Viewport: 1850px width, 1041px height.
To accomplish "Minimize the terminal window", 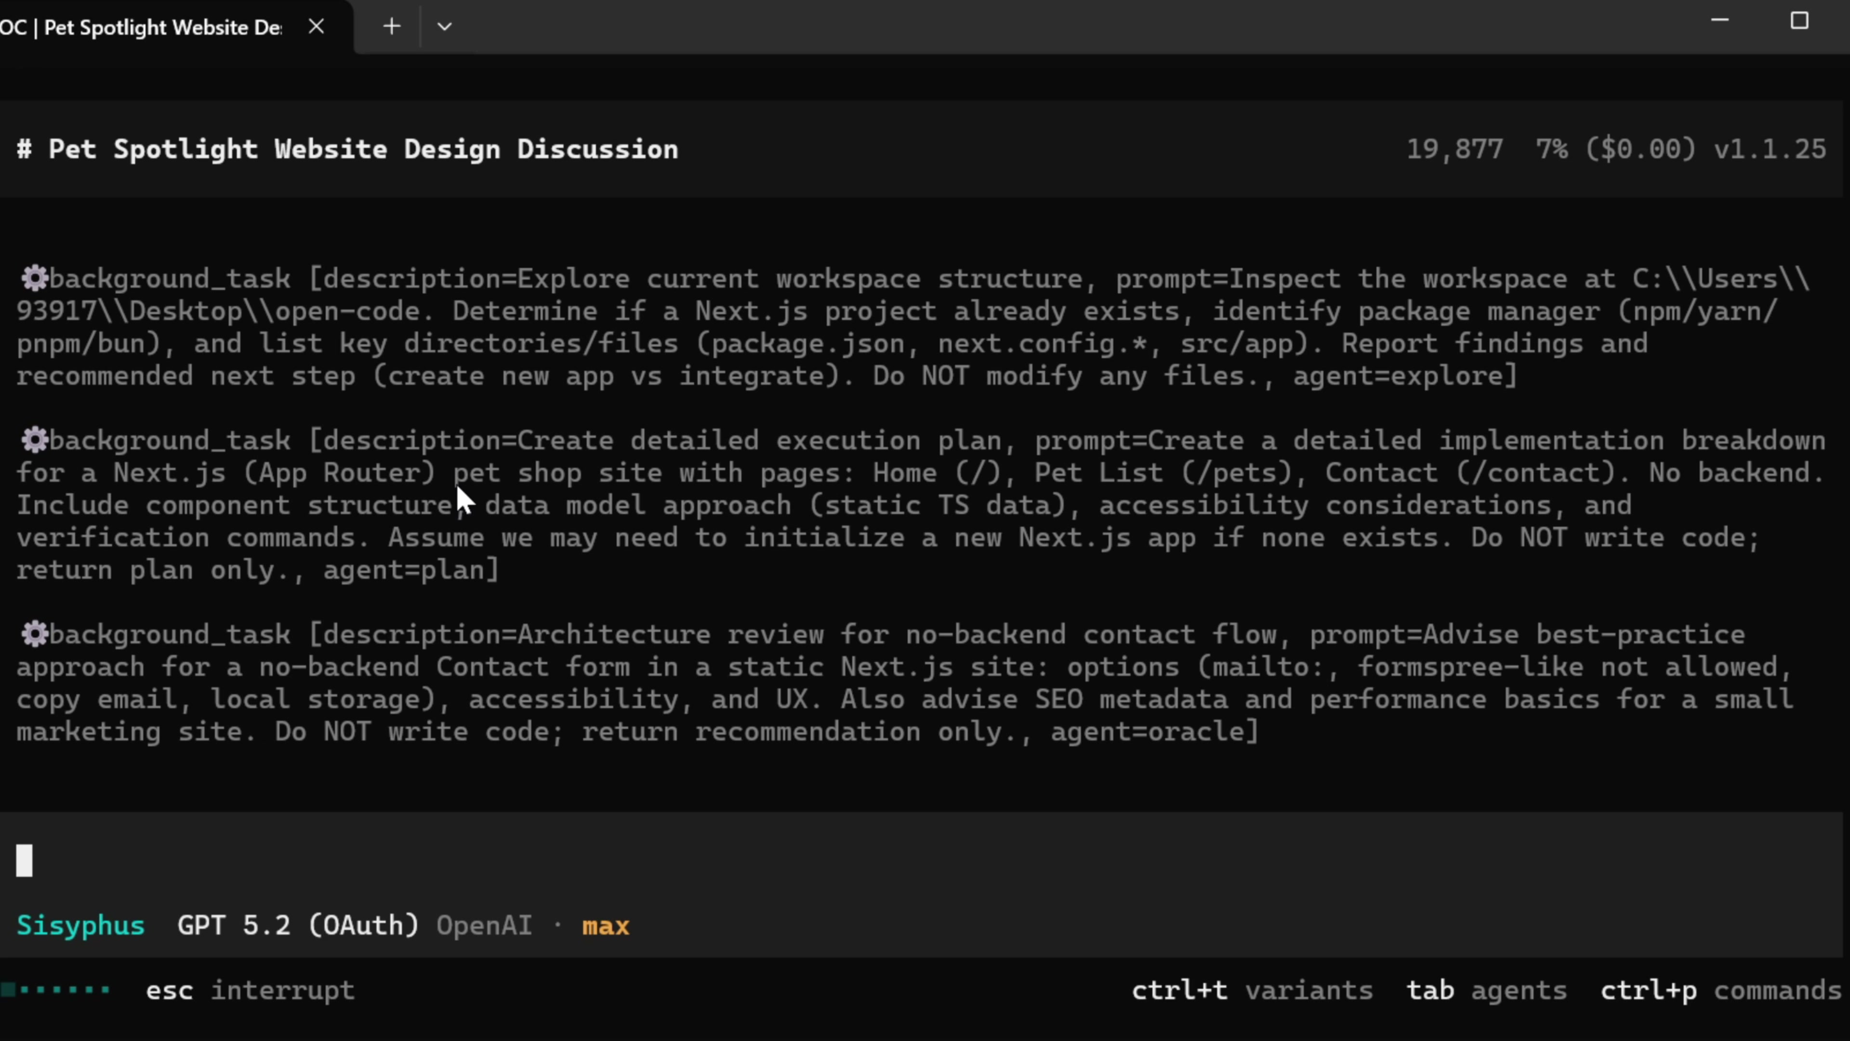I will point(1719,21).
